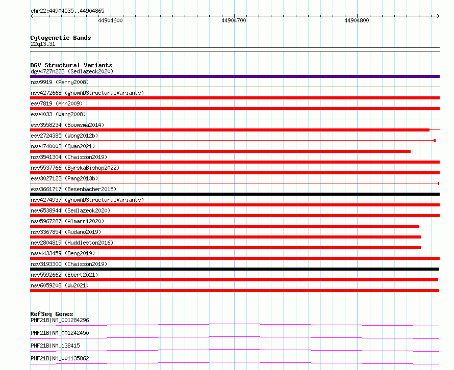Screen dimensions: 454x370
Task: Open esv3027123 (Pang2013b) variant
Action: click(64, 178)
